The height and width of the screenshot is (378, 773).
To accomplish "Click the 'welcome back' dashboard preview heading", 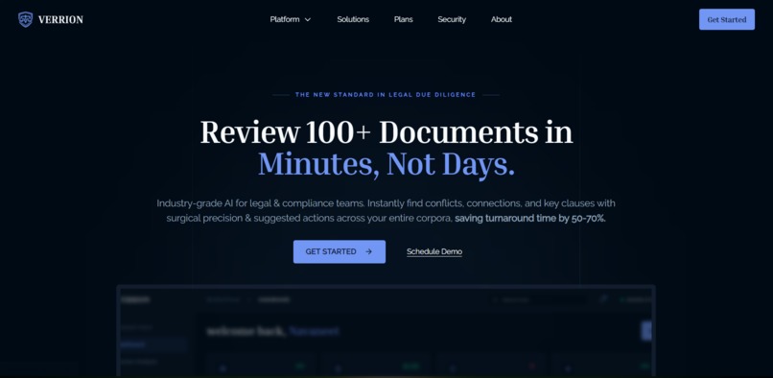I will [272, 331].
